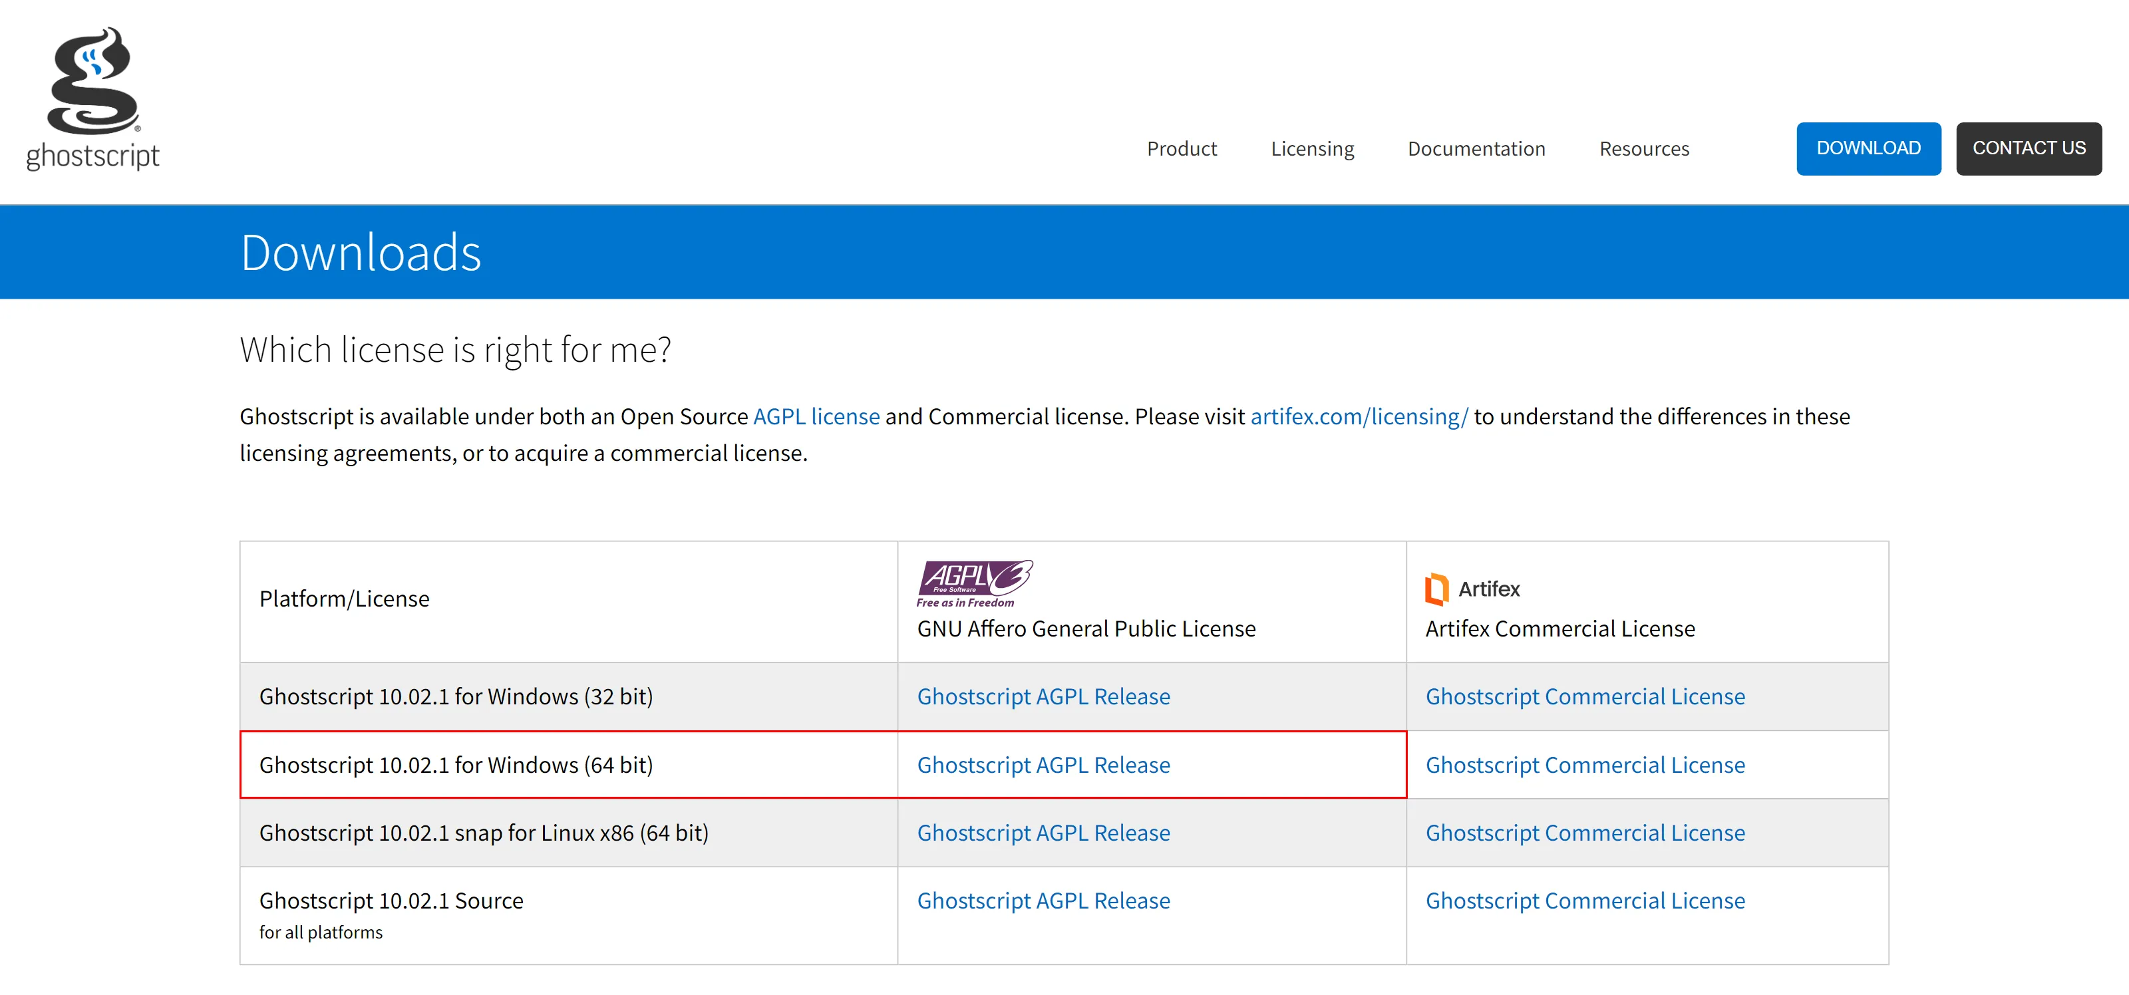
Task: Click the Artifex logo in table header
Action: point(1472,589)
